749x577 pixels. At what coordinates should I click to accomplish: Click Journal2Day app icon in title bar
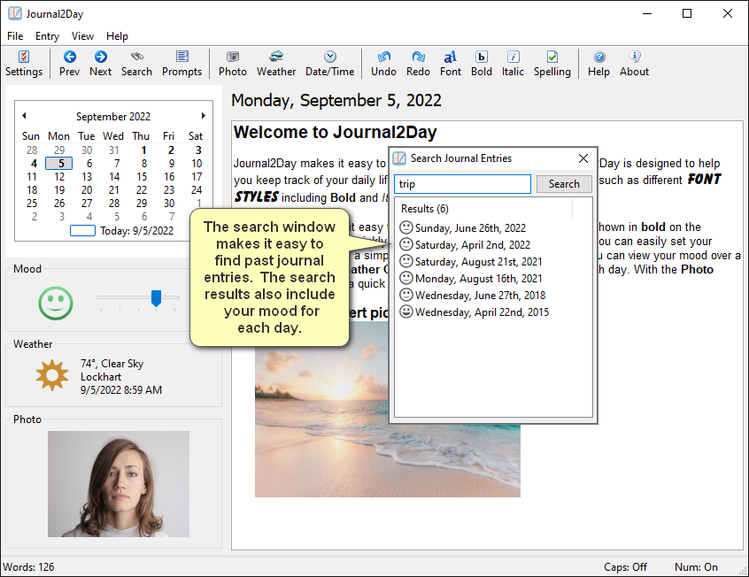click(x=15, y=13)
